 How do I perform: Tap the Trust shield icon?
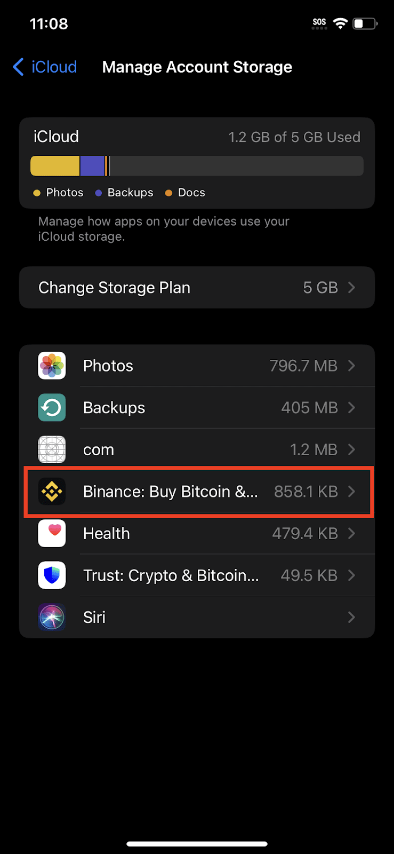(x=52, y=575)
